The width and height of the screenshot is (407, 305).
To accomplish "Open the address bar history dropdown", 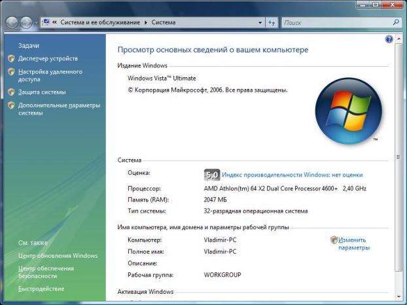I will coord(260,23).
